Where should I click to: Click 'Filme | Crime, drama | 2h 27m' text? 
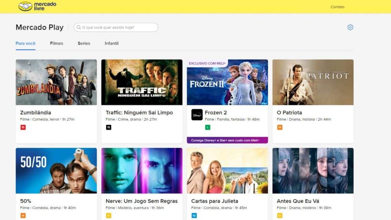pyautogui.click(x=131, y=119)
